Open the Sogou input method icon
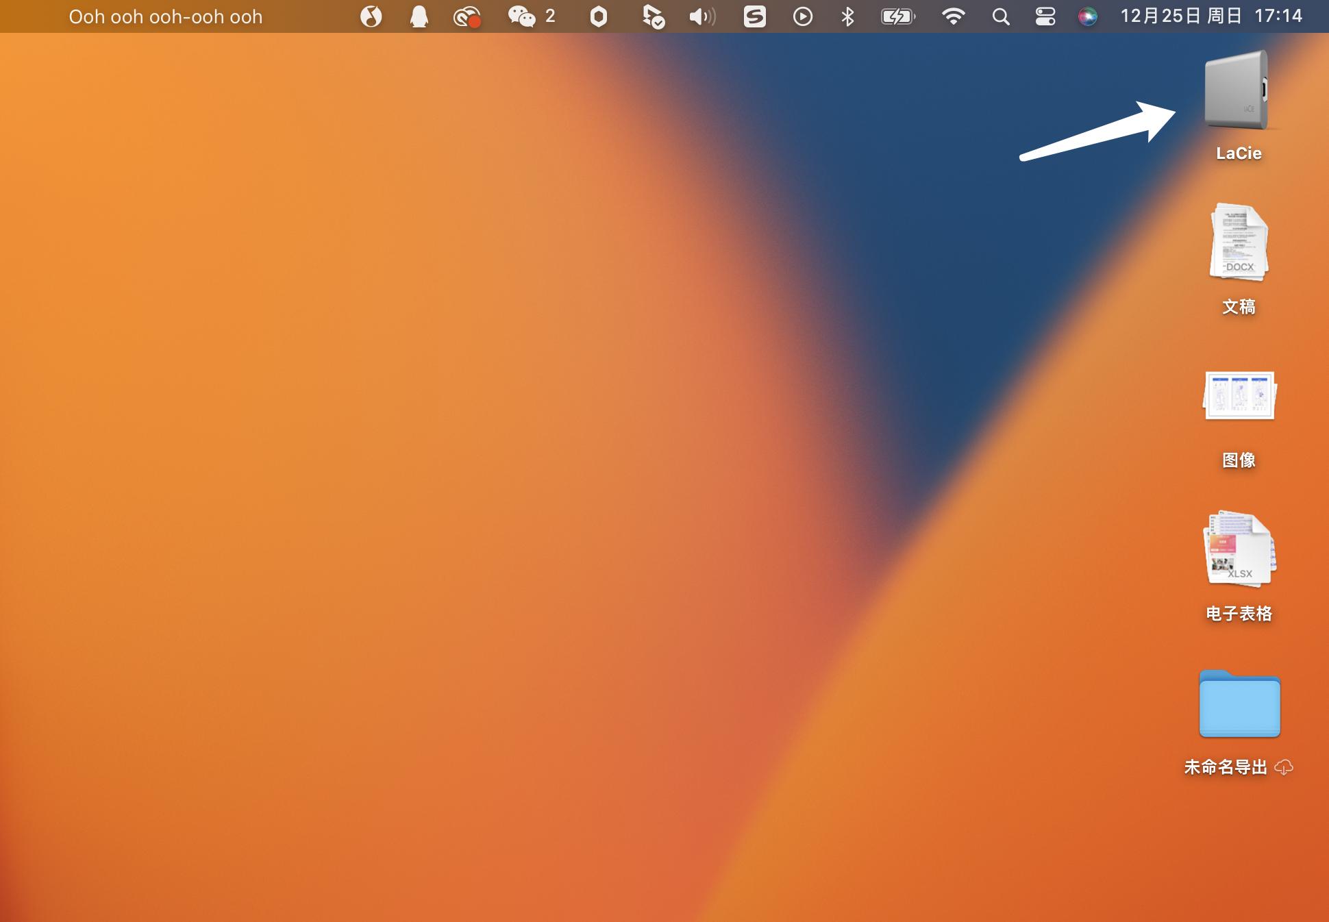This screenshot has height=922, width=1329. pos(754,16)
